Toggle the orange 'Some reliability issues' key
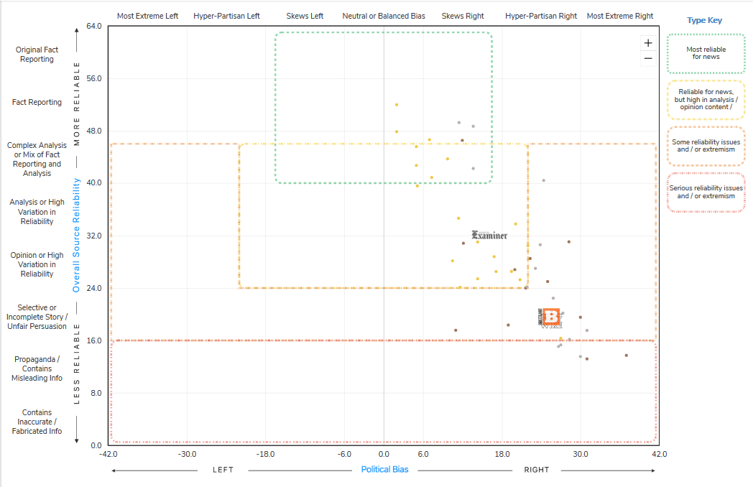Viewport: 753px width, 487px height. click(706, 147)
